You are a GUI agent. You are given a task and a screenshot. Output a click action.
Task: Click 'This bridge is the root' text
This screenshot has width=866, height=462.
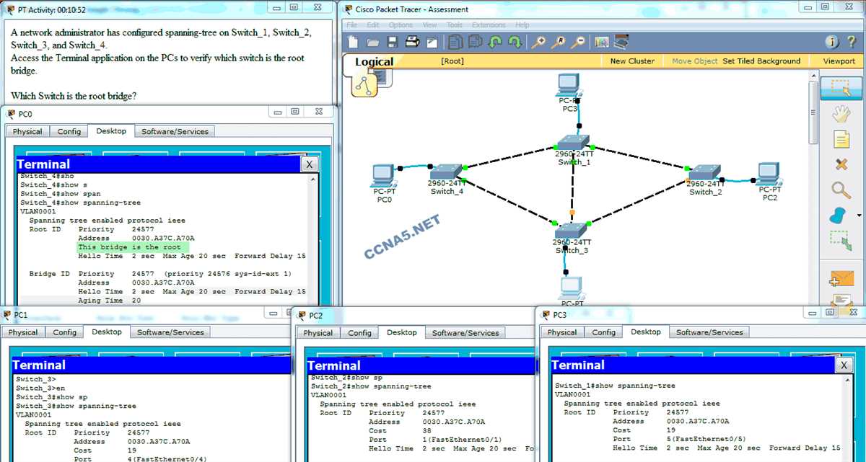coord(130,247)
